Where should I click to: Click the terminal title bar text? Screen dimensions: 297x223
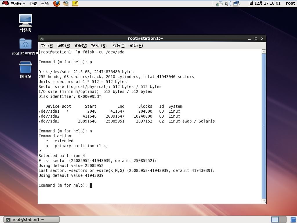pos(146,38)
